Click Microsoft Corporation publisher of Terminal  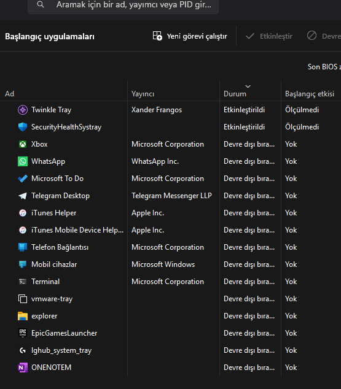167,282
